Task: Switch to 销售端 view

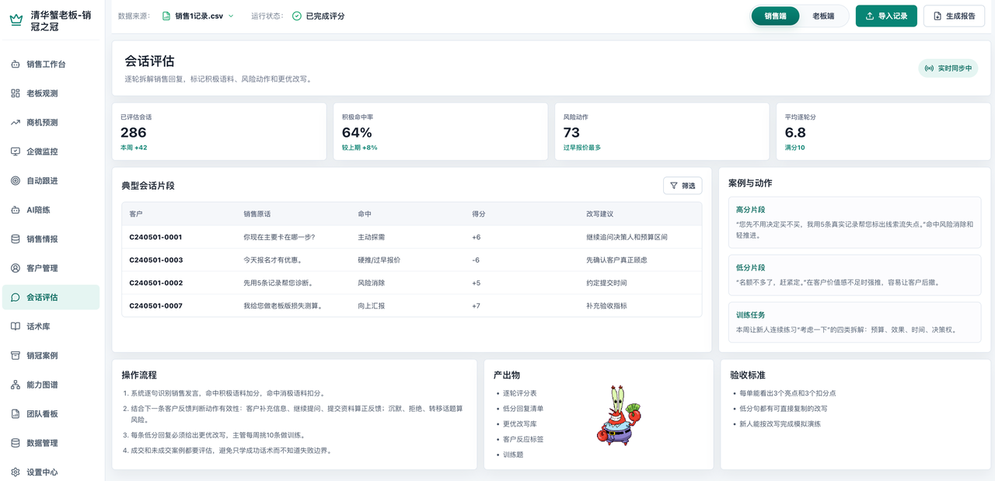Action: [775, 16]
